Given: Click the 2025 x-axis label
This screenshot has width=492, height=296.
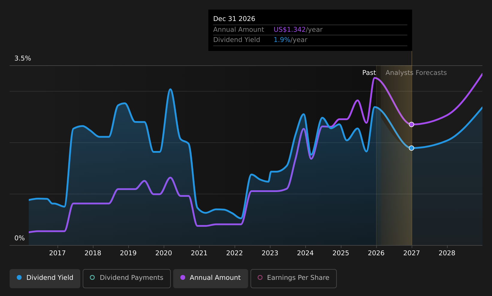Looking at the screenshot, I should tap(341, 253).
